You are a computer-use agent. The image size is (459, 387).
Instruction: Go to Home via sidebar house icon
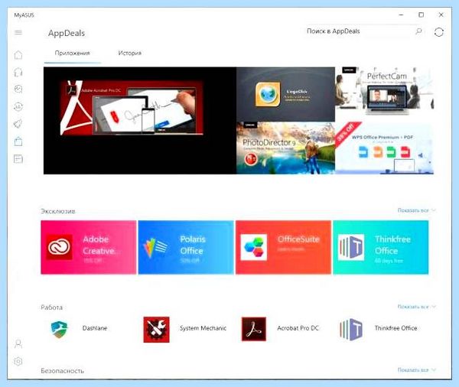point(18,55)
